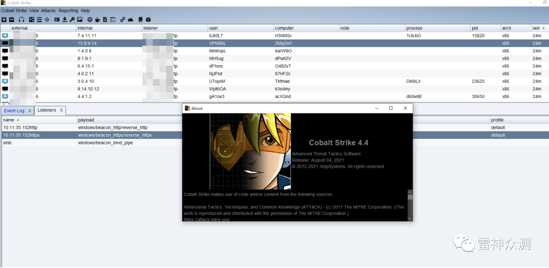Sort sessions by the internal column
549x268 pixels.
[109, 28]
